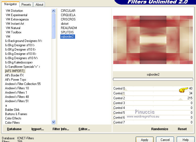Open the Editor... button
The width and height of the screenshot is (196, 142).
point(84,129)
